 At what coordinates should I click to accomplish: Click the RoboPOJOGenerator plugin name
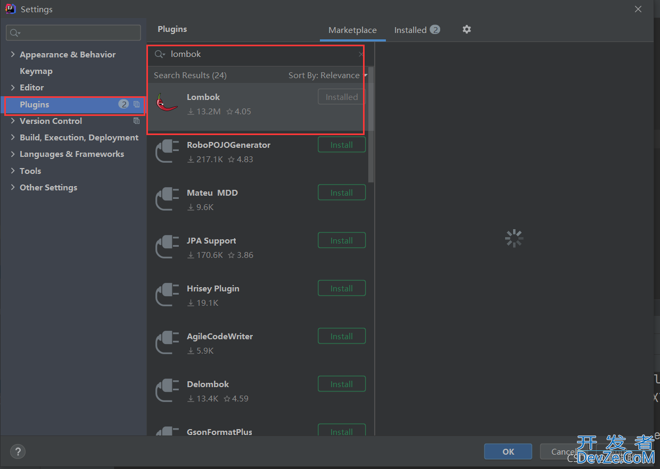pyautogui.click(x=228, y=145)
